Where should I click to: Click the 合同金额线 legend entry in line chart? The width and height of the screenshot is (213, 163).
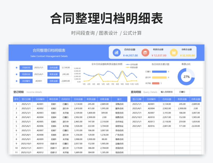pyautogui.click(x=132, y=64)
